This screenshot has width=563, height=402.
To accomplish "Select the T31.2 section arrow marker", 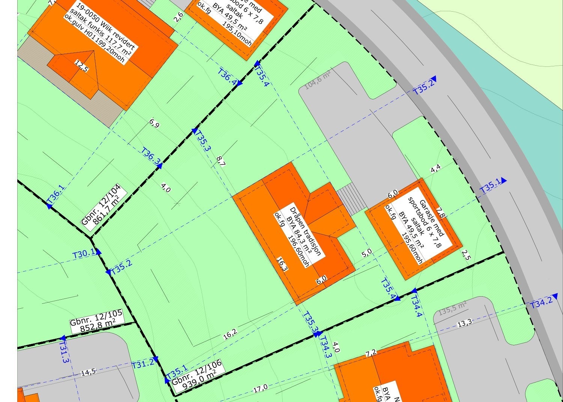I will (x=156, y=359).
